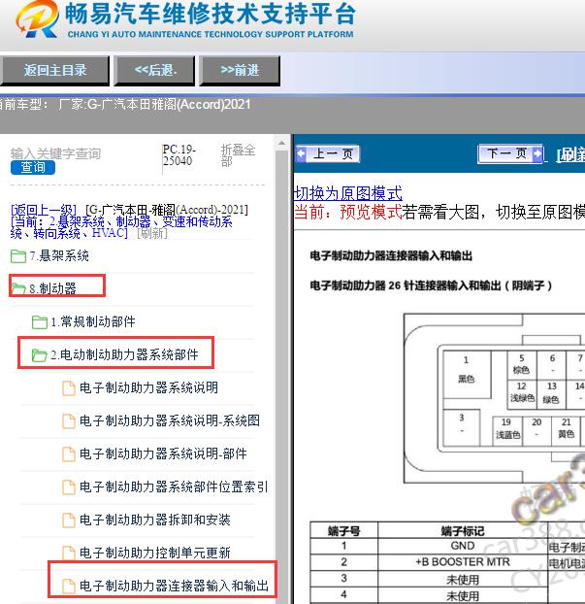Click the 刷新 link in the tree panel
This screenshot has width=585, height=604.
pyautogui.click(x=152, y=233)
